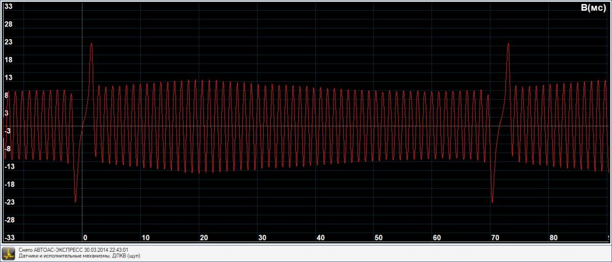Click the 80 ms time axis label
612x262 pixels.
553,238
